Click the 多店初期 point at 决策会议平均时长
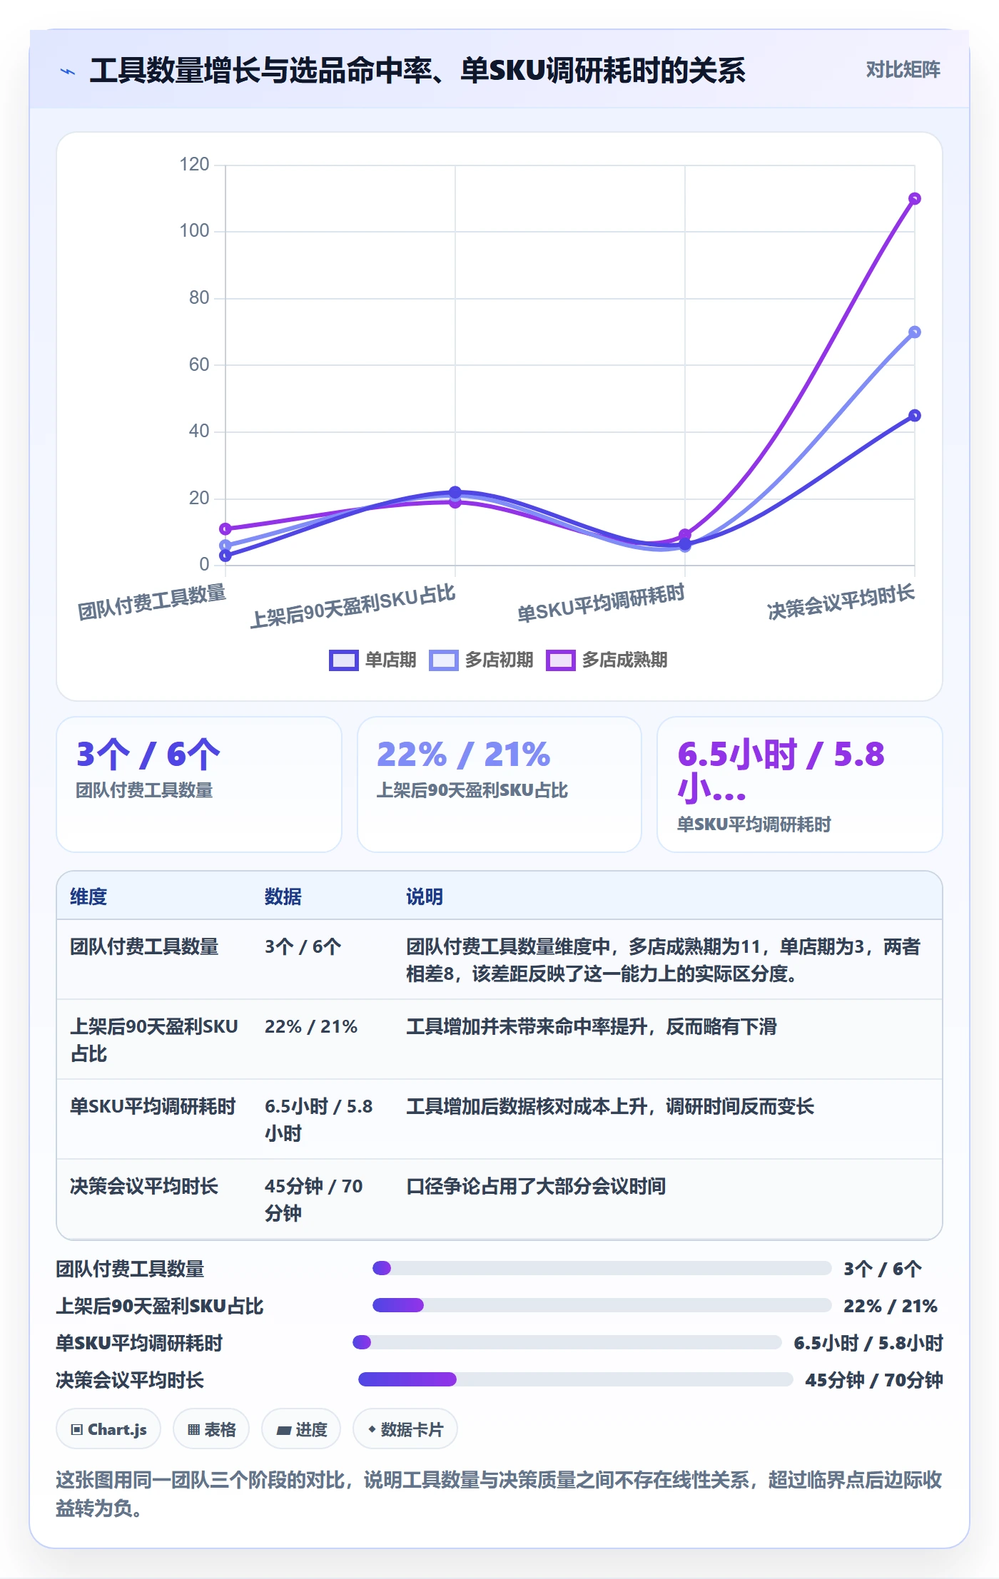The image size is (999, 1579). [x=915, y=332]
